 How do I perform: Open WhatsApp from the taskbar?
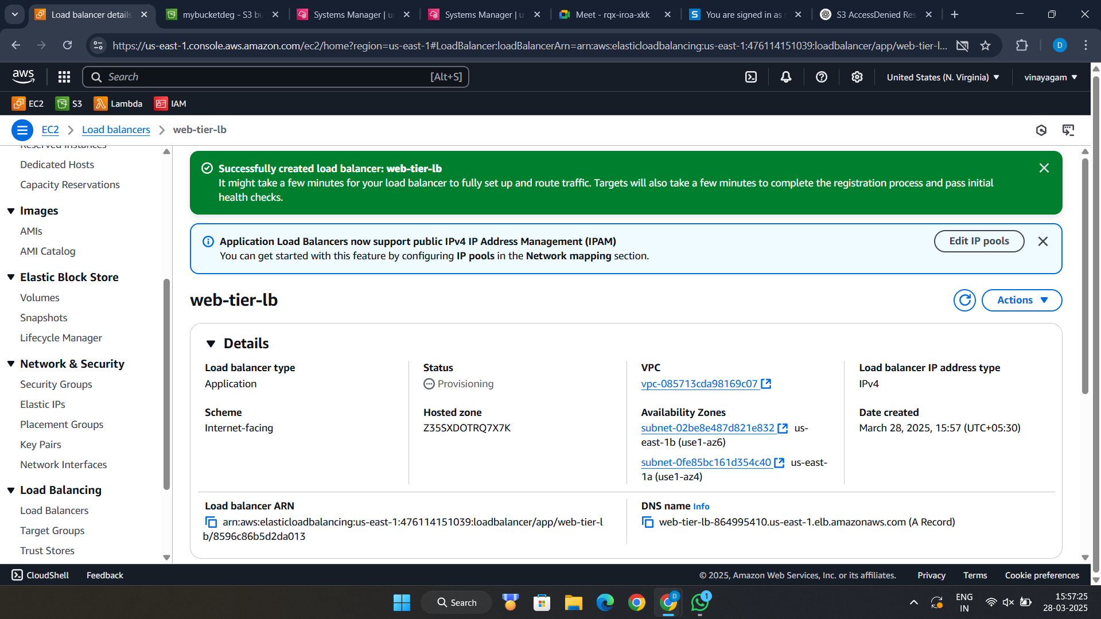click(x=700, y=602)
